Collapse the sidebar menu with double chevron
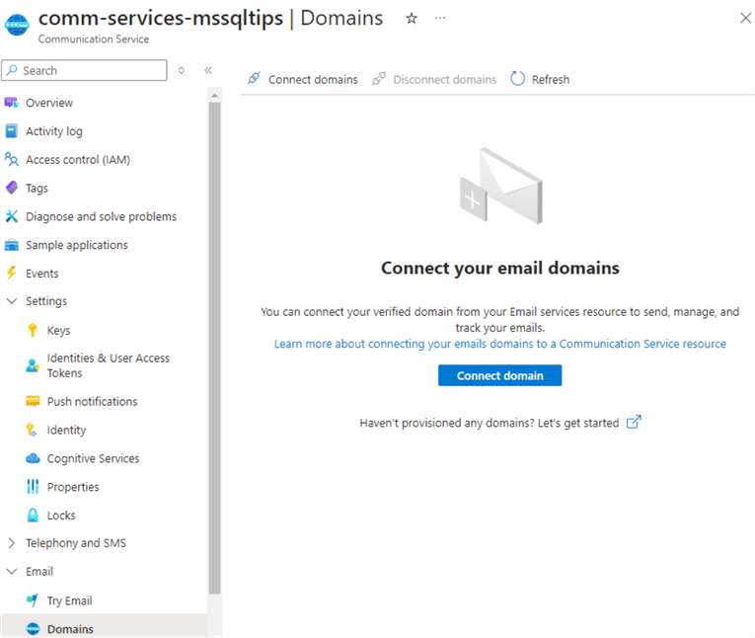The width and height of the screenshot is (755, 638). [208, 70]
